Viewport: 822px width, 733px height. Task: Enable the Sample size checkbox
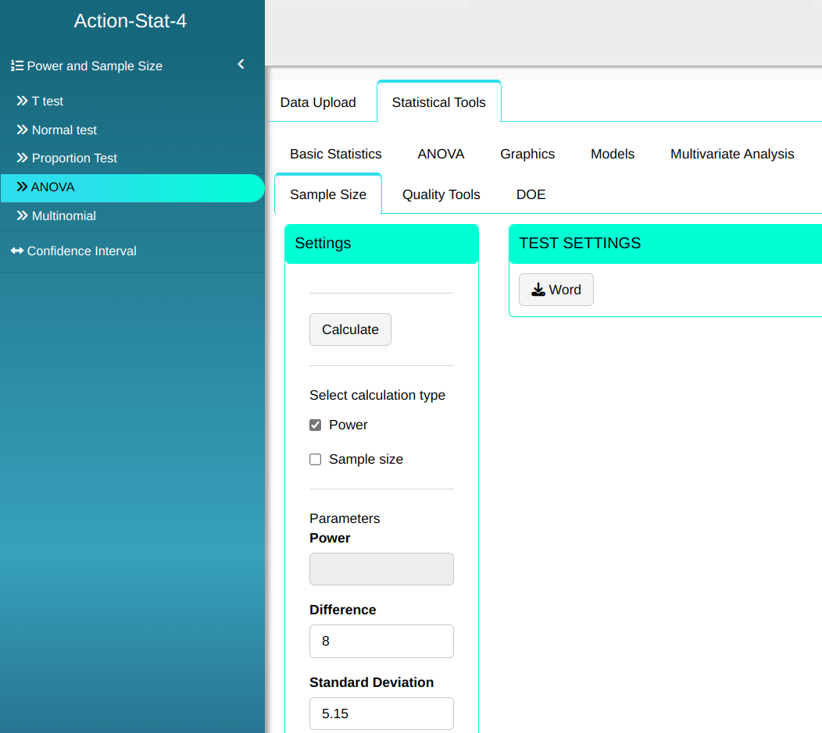click(316, 460)
